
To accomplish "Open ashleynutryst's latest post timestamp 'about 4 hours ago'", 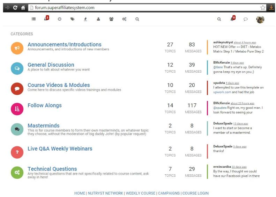I will tap(245, 43).
